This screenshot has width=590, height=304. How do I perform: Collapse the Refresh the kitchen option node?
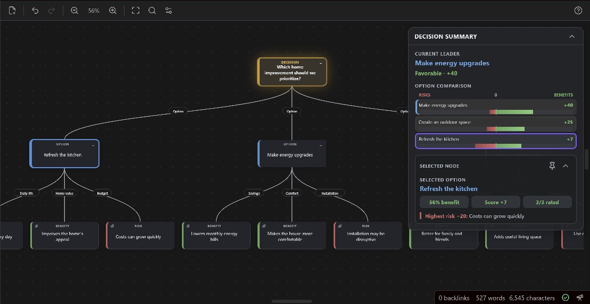[93, 145]
